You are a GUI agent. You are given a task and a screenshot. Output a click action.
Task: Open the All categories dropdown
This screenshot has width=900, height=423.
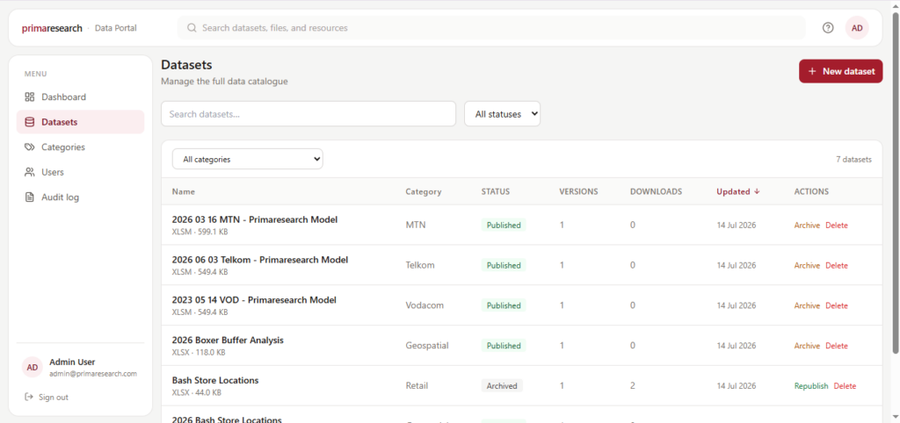point(247,160)
